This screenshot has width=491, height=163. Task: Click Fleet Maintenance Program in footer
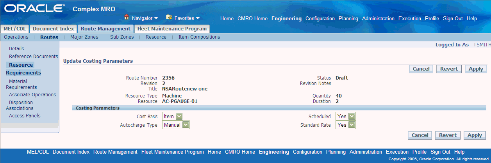coord(173,152)
